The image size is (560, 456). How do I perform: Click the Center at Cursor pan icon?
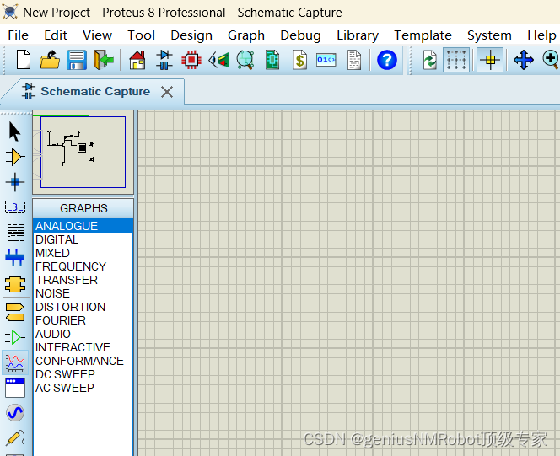524,60
